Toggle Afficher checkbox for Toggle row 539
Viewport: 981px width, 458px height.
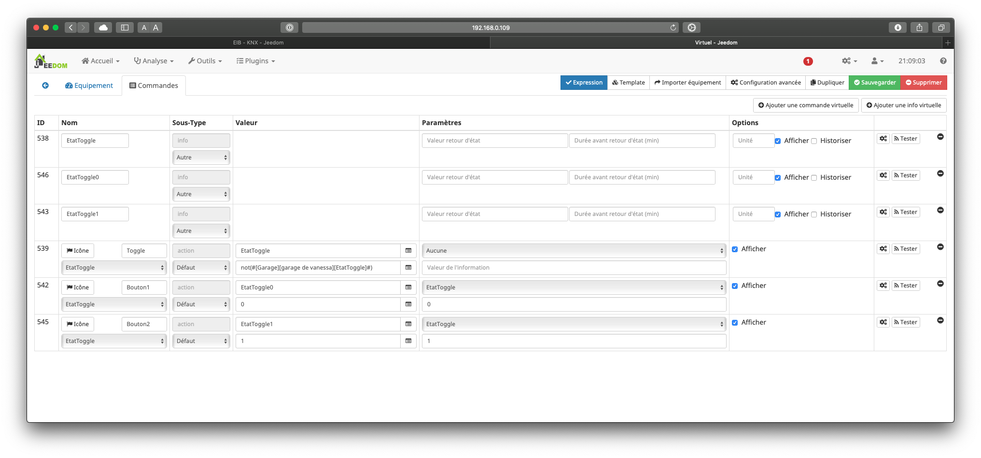pos(735,249)
